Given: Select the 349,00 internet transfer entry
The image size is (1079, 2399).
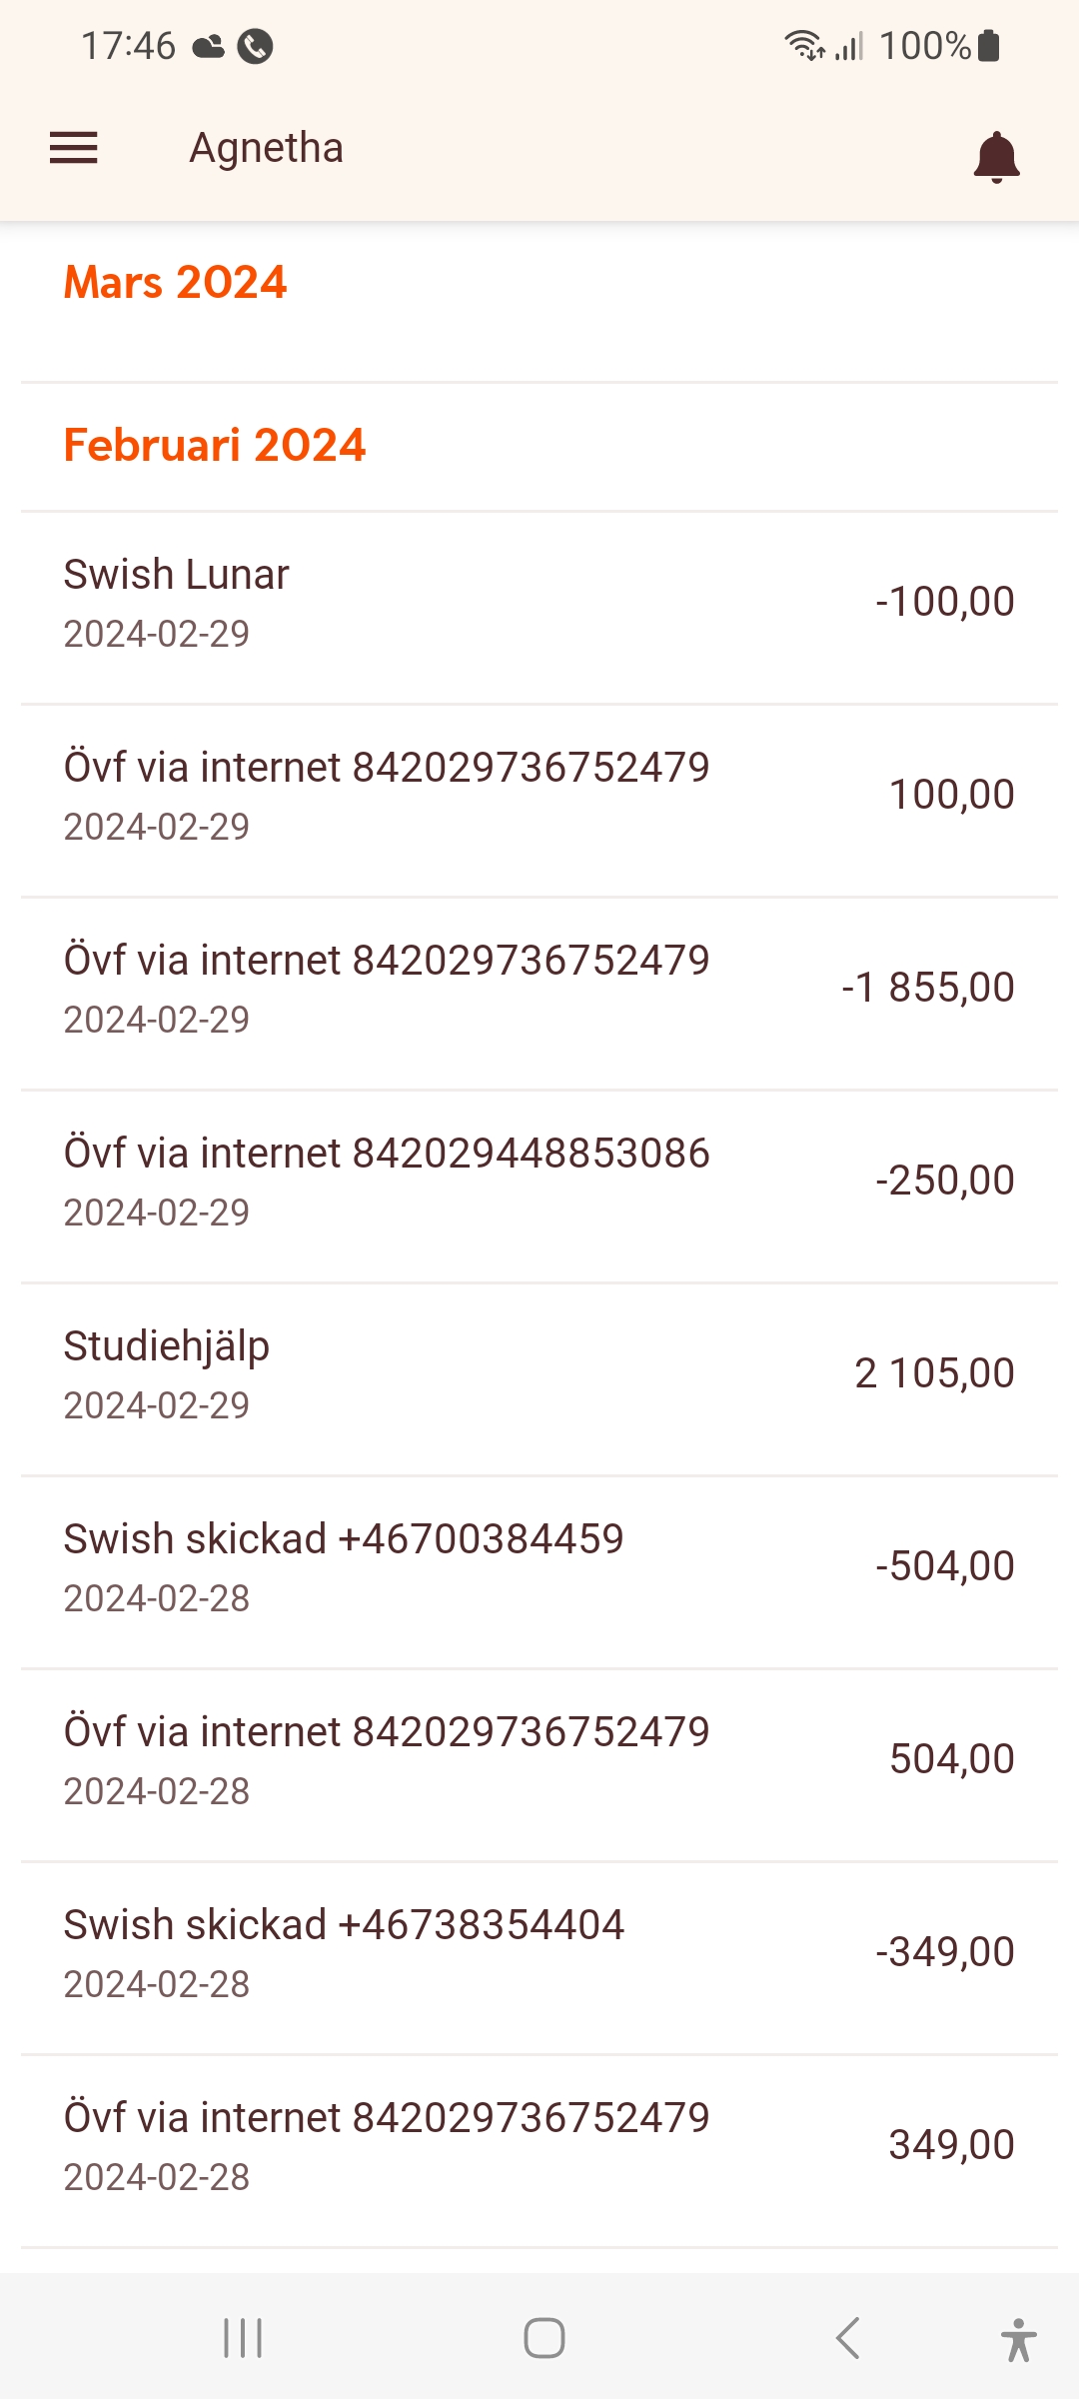Looking at the screenshot, I should tap(539, 2146).
